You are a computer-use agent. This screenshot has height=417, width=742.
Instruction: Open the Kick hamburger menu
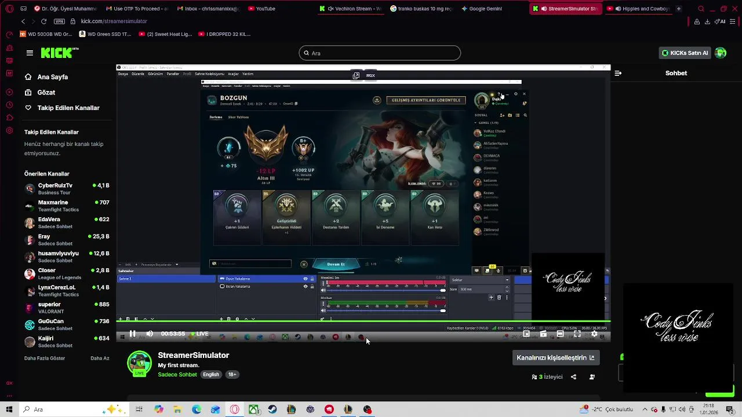30,53
